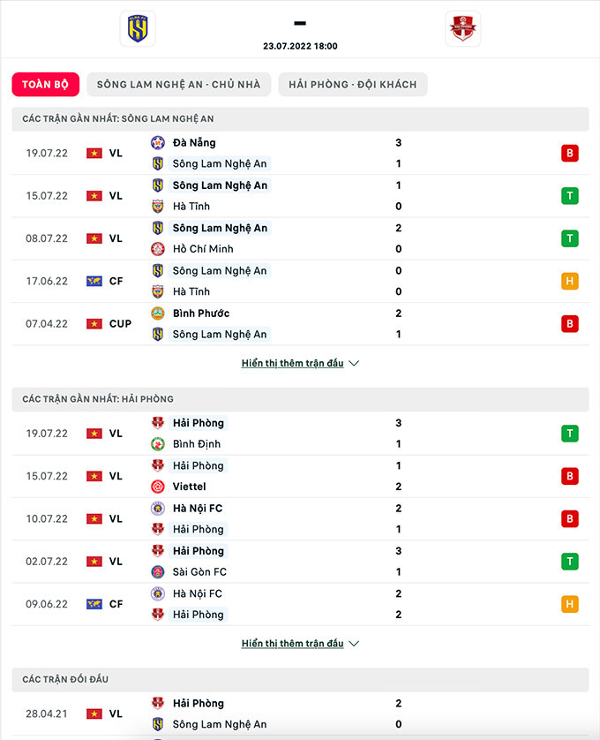Image resolution: width=600 pixels, height=740 pixels.
Task: Click the orange H badge for 17.06.22 match
Action: [570, 282]
